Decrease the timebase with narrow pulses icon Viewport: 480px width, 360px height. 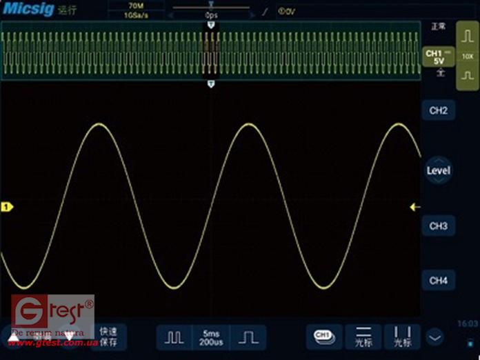(174, 337)
